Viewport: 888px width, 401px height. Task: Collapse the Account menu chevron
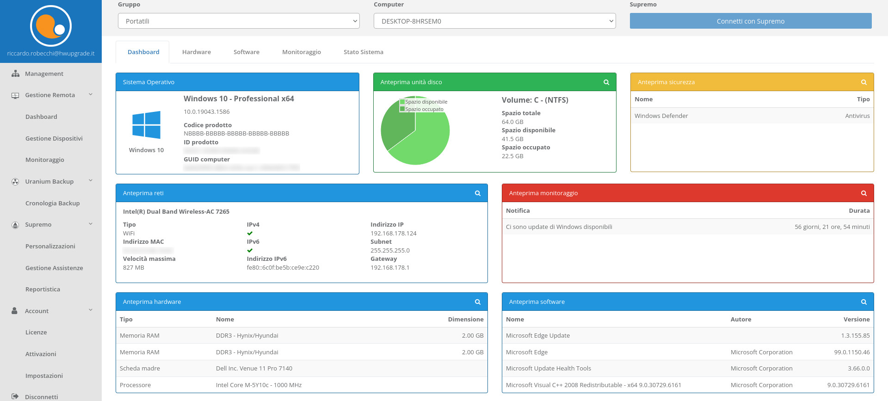(x=91, y=310)
